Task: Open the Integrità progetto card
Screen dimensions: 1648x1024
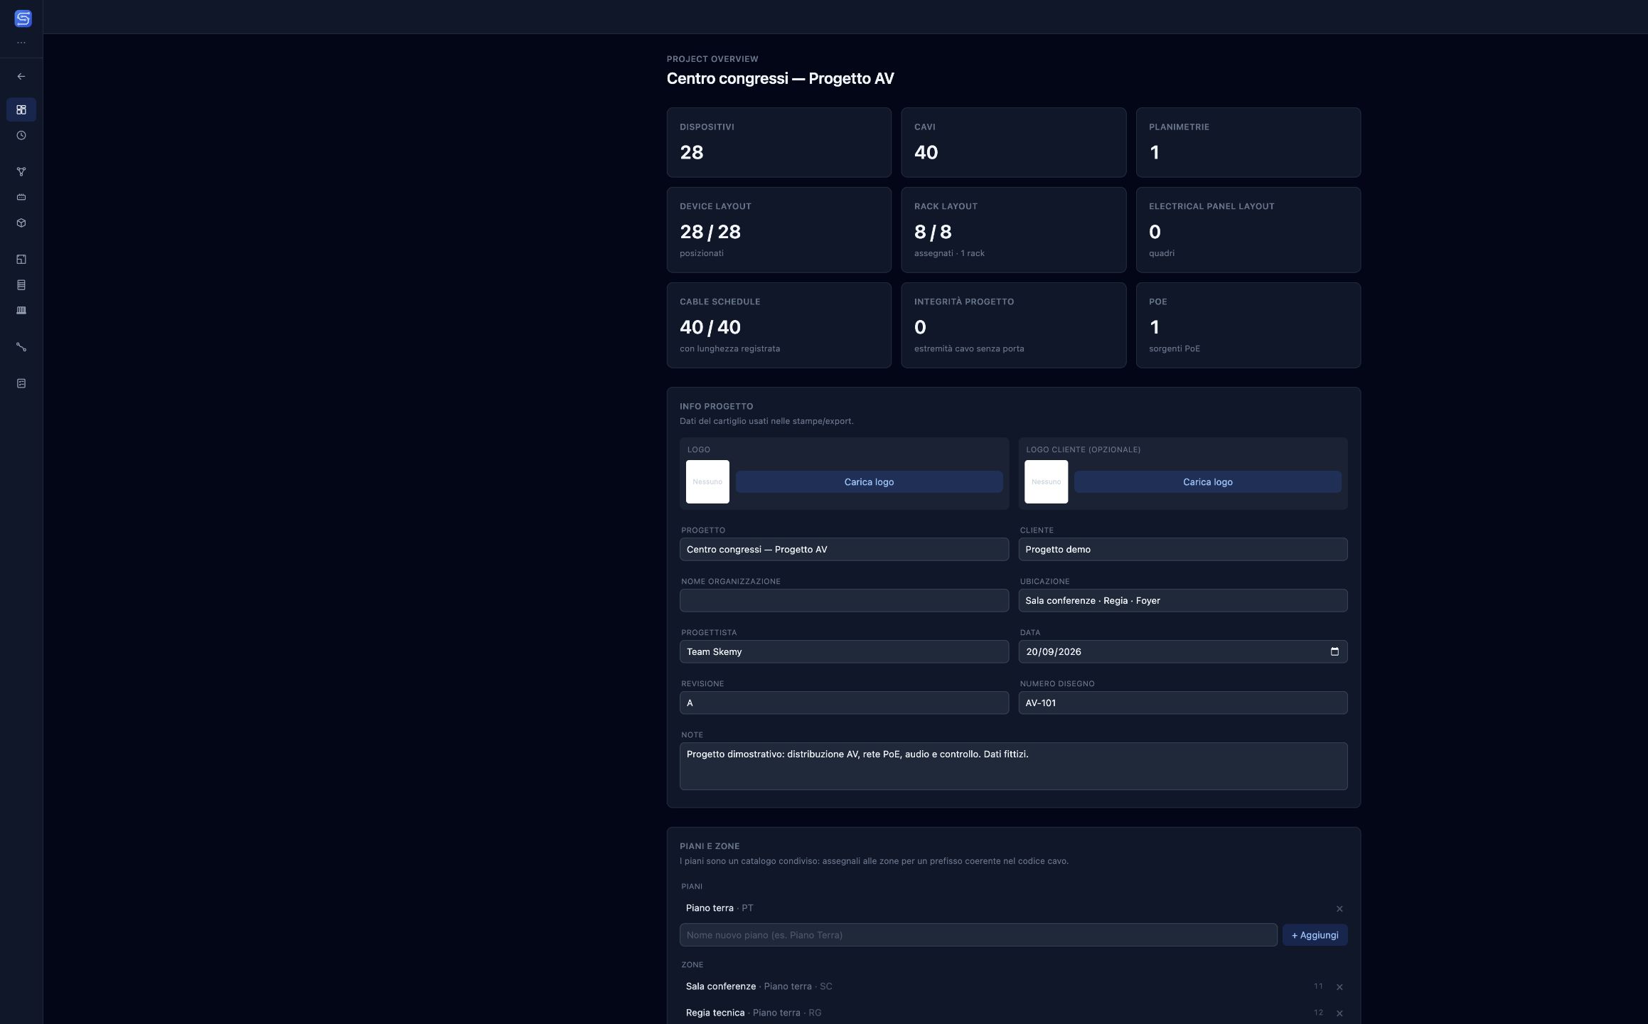Action: click(x=1013, y=325)
